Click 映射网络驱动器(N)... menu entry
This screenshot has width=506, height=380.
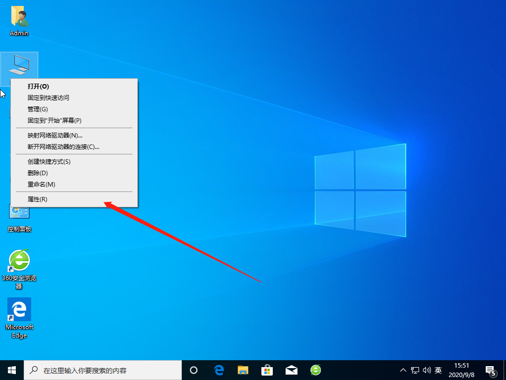click(x=55, y=135)
